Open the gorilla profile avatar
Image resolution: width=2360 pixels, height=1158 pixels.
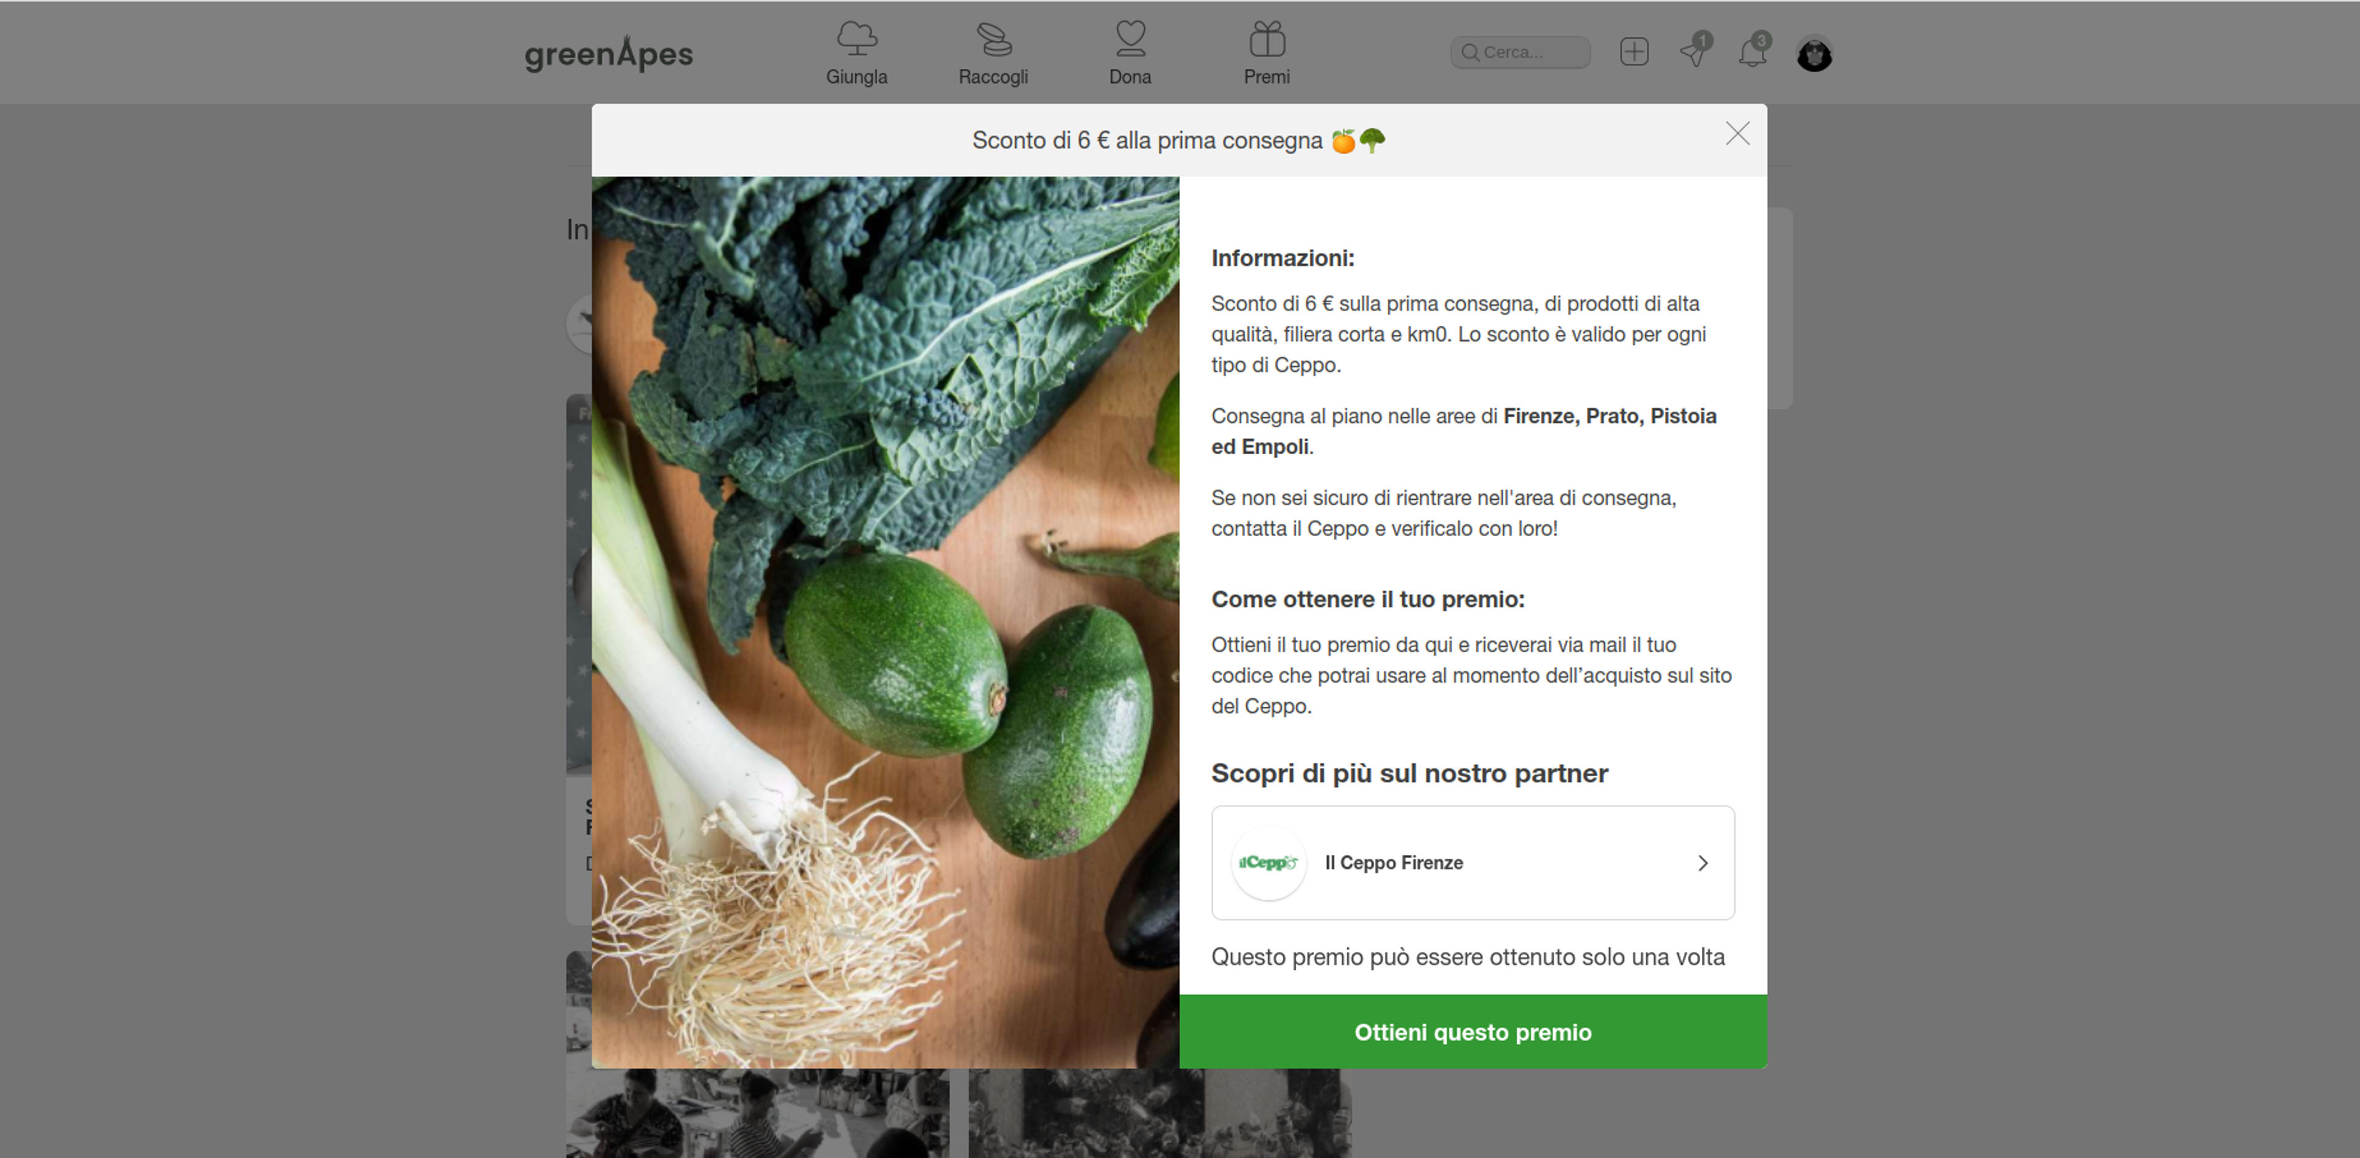[1814, 53]
